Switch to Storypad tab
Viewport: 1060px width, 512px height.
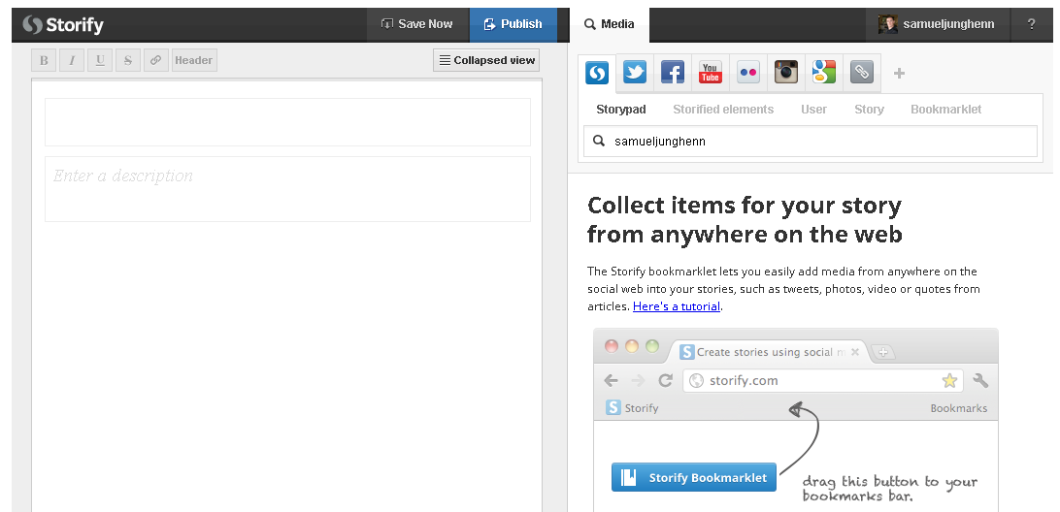point(620,110)
